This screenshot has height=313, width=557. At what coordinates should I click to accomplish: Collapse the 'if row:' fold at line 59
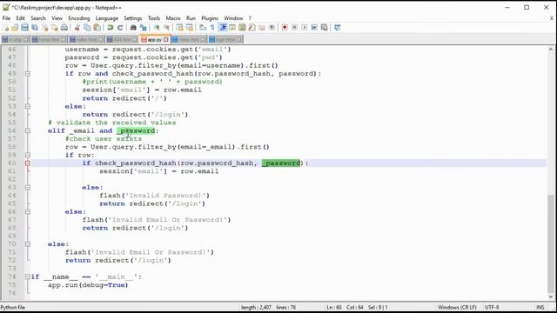(27, 155)
